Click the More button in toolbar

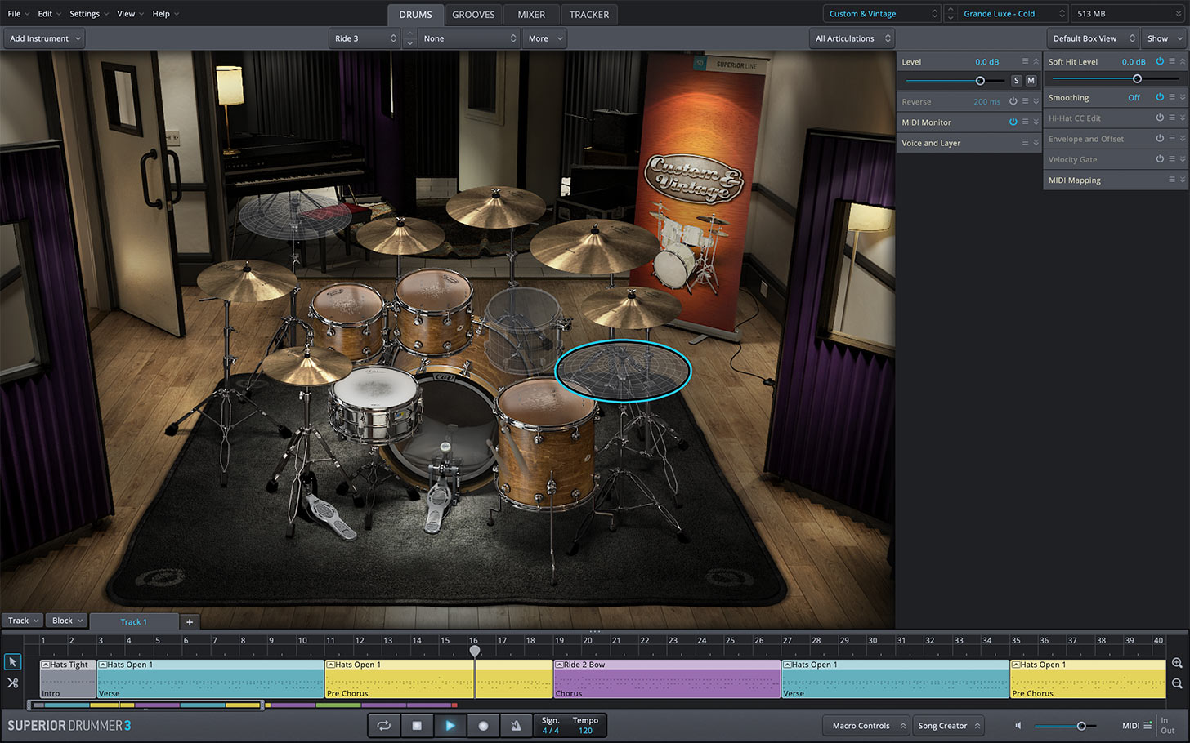click(x=544, y=38)
